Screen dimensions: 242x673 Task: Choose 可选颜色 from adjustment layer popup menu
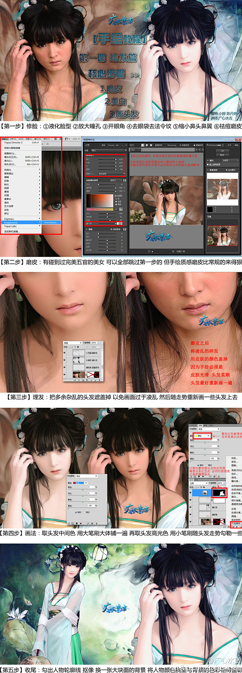(236, 523)
